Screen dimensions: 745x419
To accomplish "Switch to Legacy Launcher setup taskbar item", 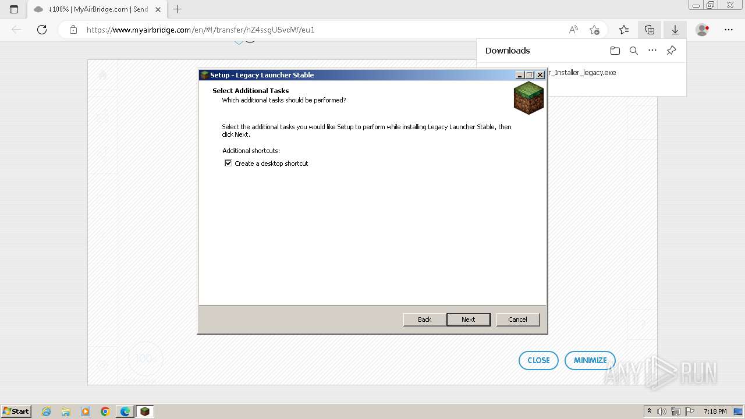I will click(145, 411).
